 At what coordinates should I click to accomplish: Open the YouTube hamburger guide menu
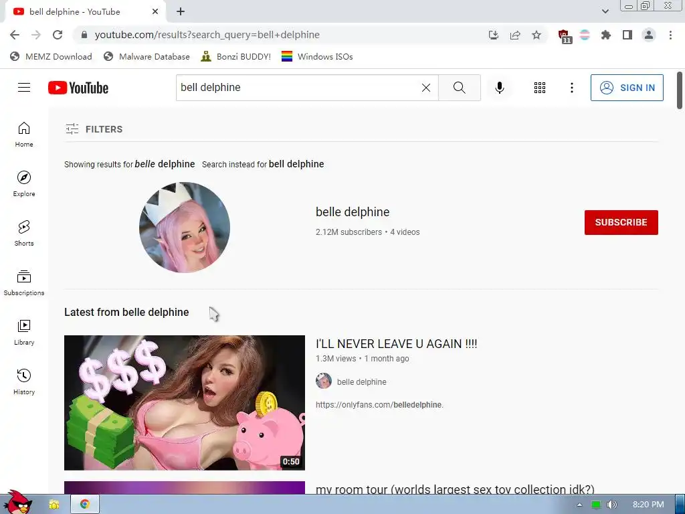coord(24,88)
